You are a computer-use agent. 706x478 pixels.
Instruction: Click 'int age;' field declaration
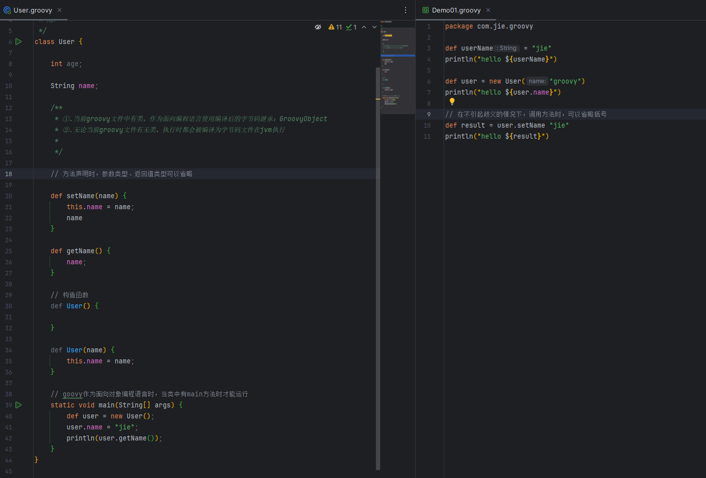(66, 64)
